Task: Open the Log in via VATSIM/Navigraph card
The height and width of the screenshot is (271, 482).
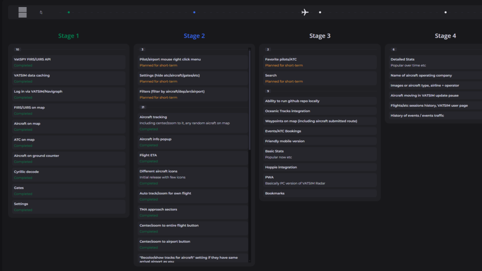Action: point(69,94)
